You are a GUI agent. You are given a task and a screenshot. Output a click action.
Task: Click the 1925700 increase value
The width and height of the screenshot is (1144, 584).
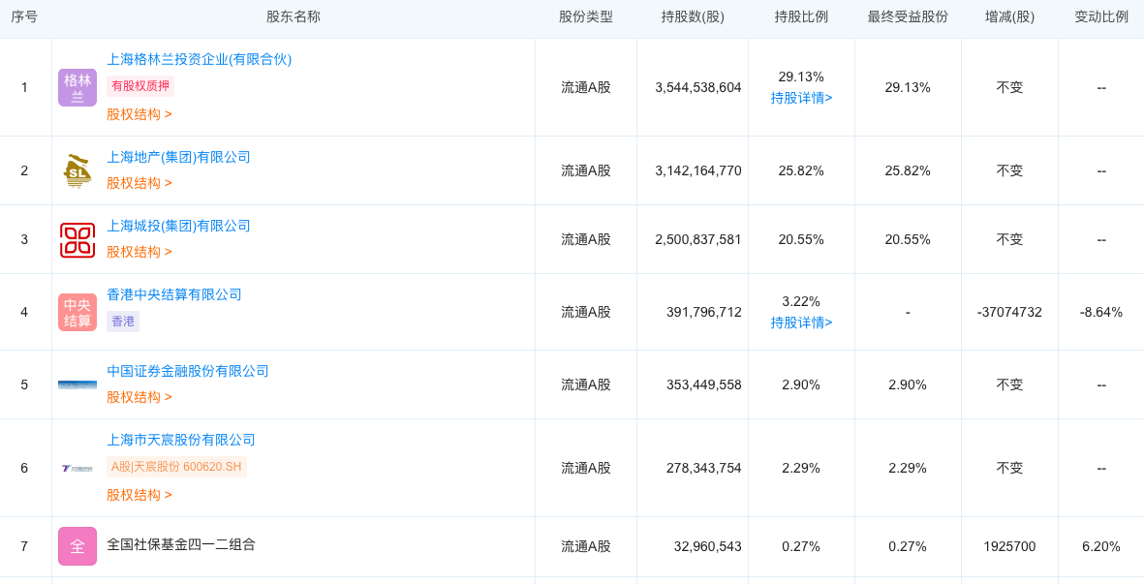1009,546
